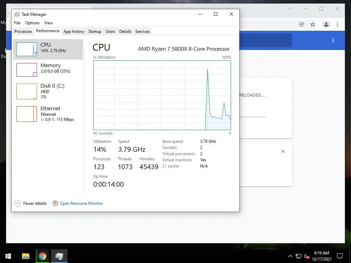351x263 pixels.
Task: Open Chrome's three-dot menu
Action: [337, 24]
